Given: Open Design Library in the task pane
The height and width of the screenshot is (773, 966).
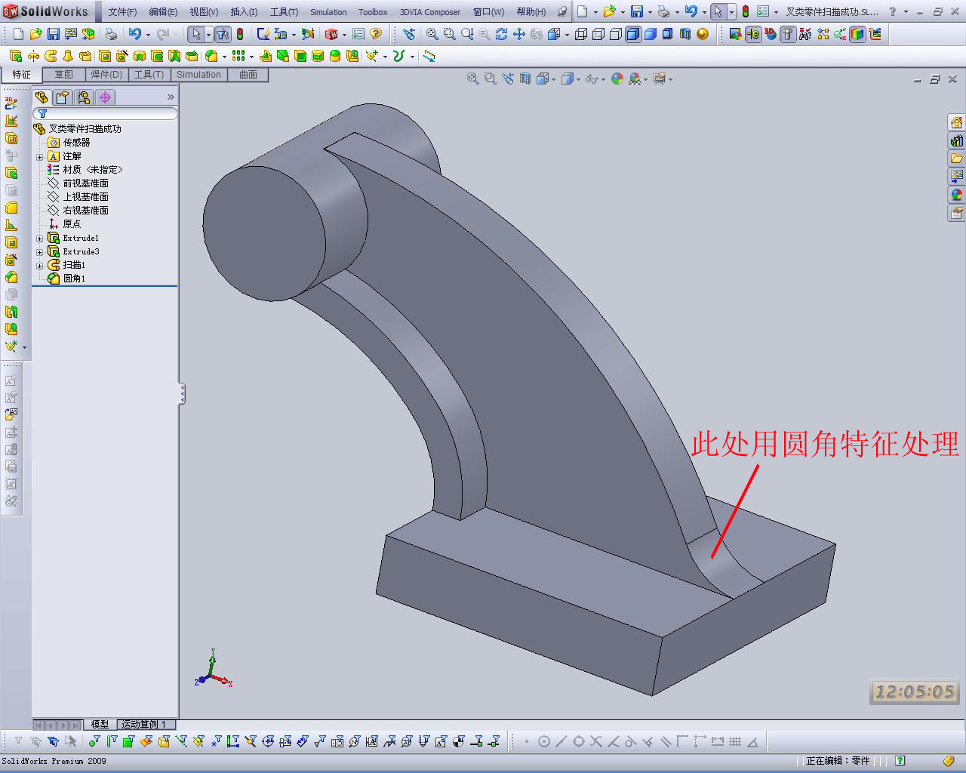Looking at the screenshot, I should (x=956, y=141).
